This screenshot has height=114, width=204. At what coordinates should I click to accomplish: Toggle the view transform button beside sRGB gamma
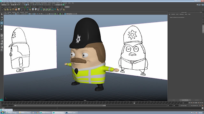(65, 14)
